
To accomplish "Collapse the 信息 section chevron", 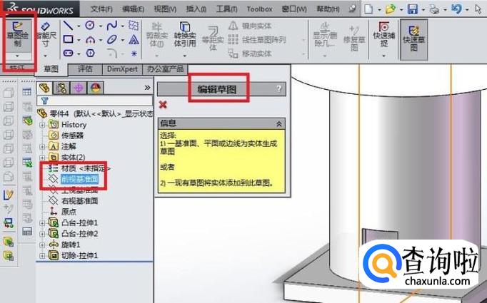I will 278,124.
